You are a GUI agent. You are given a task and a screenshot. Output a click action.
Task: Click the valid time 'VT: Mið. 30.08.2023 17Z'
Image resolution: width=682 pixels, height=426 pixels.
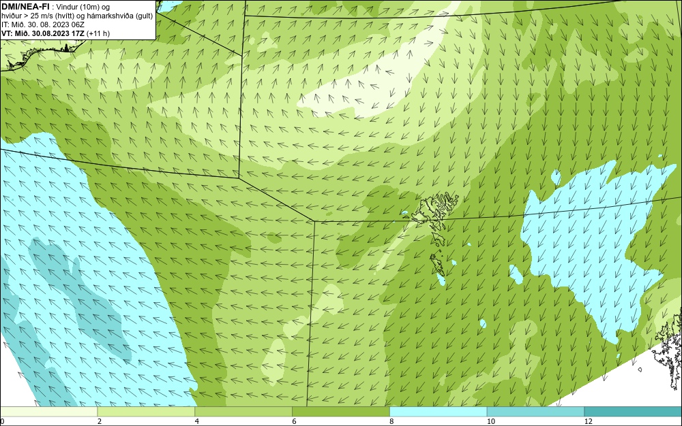click(x=43, y=33)
